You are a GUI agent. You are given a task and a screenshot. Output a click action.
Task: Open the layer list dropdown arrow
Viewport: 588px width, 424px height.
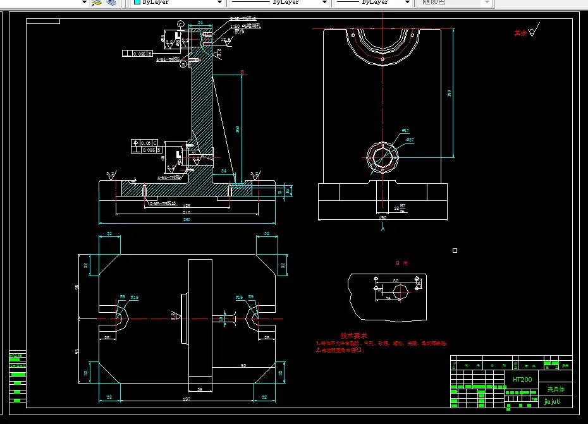[84, 3]
